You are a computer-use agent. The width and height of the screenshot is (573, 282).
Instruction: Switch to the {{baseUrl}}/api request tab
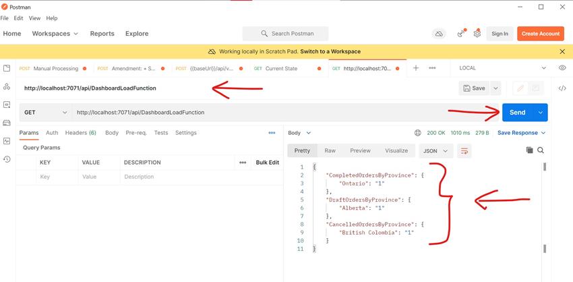pos(210,68)
